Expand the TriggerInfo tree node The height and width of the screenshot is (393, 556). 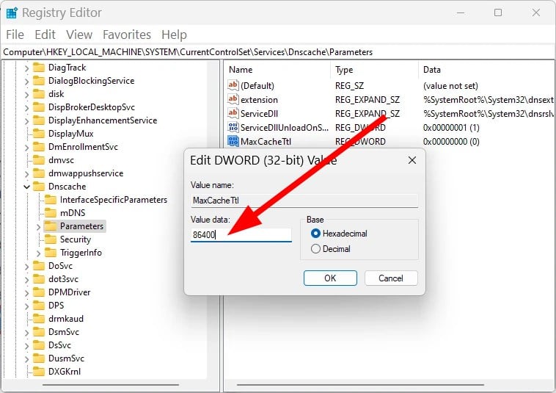pyautogui.click(x=38, y=253)
